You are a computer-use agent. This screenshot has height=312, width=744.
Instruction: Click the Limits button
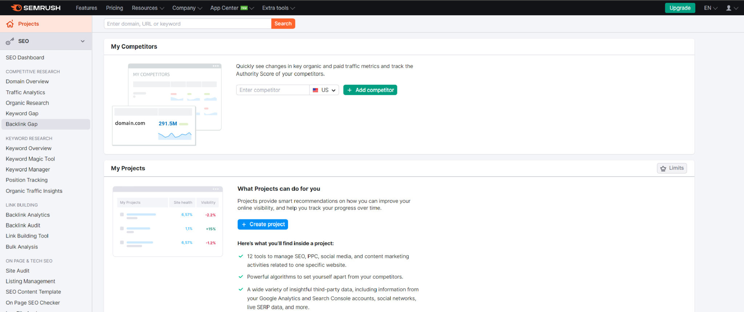click(x=672, y=168)
